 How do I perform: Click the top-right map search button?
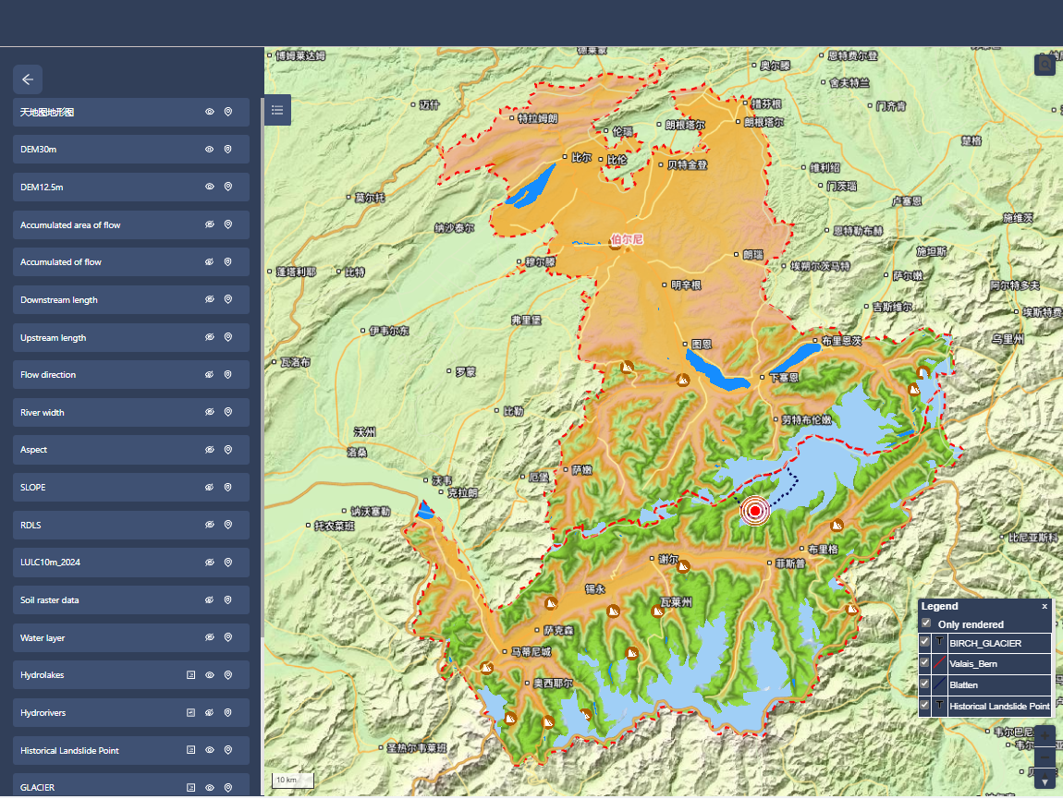pos(1045,64)
